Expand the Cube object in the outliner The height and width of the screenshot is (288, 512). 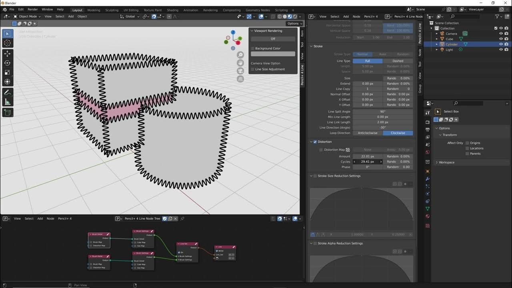pyautogui.click(x=437, y=39)
